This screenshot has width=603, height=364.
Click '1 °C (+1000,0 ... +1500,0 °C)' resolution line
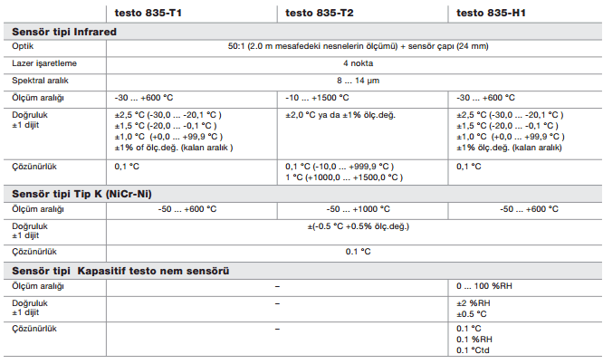(340, 177)
